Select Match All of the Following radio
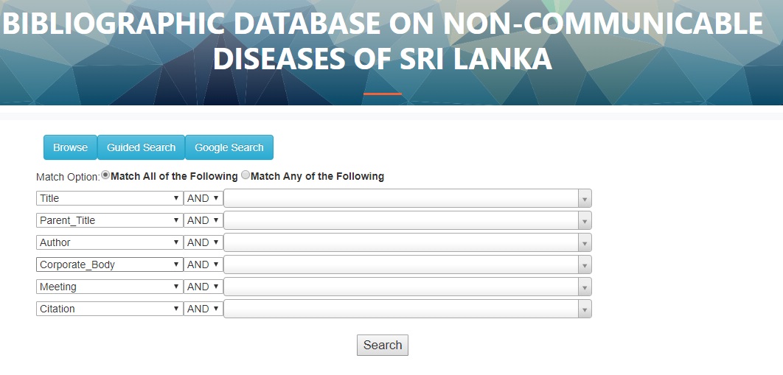The width and height of the screenshot is (783, 375). 105,175
